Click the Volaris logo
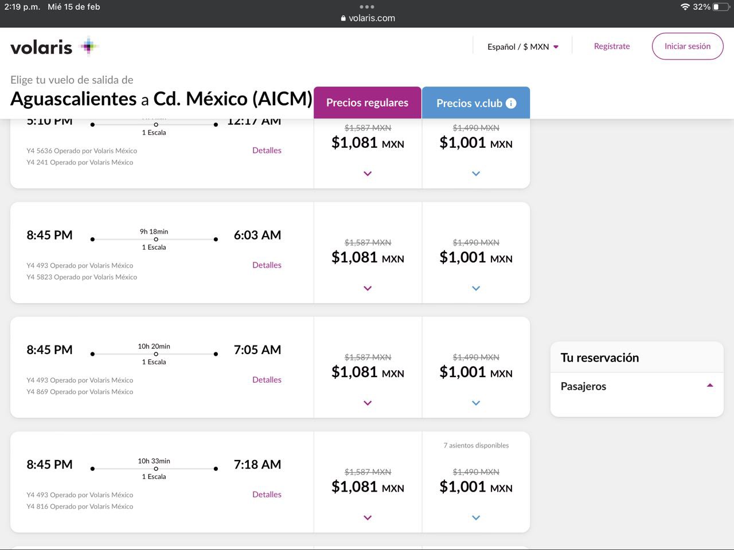 coord(54,47)
